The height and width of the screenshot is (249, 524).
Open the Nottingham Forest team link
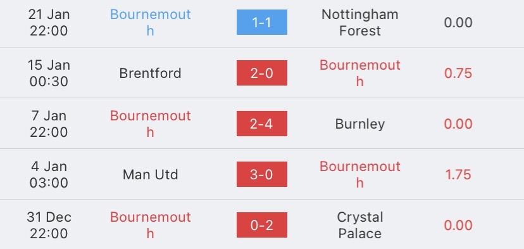[x=360, y=22]
